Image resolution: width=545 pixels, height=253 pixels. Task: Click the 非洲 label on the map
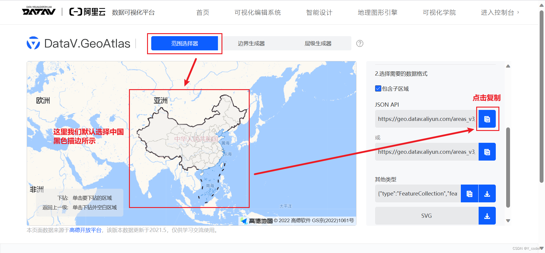[37, 189]
